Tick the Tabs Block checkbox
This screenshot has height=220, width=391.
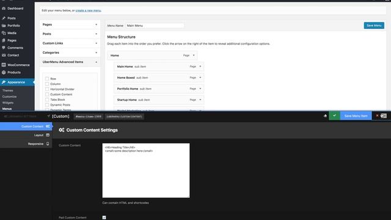pos(47,100)
